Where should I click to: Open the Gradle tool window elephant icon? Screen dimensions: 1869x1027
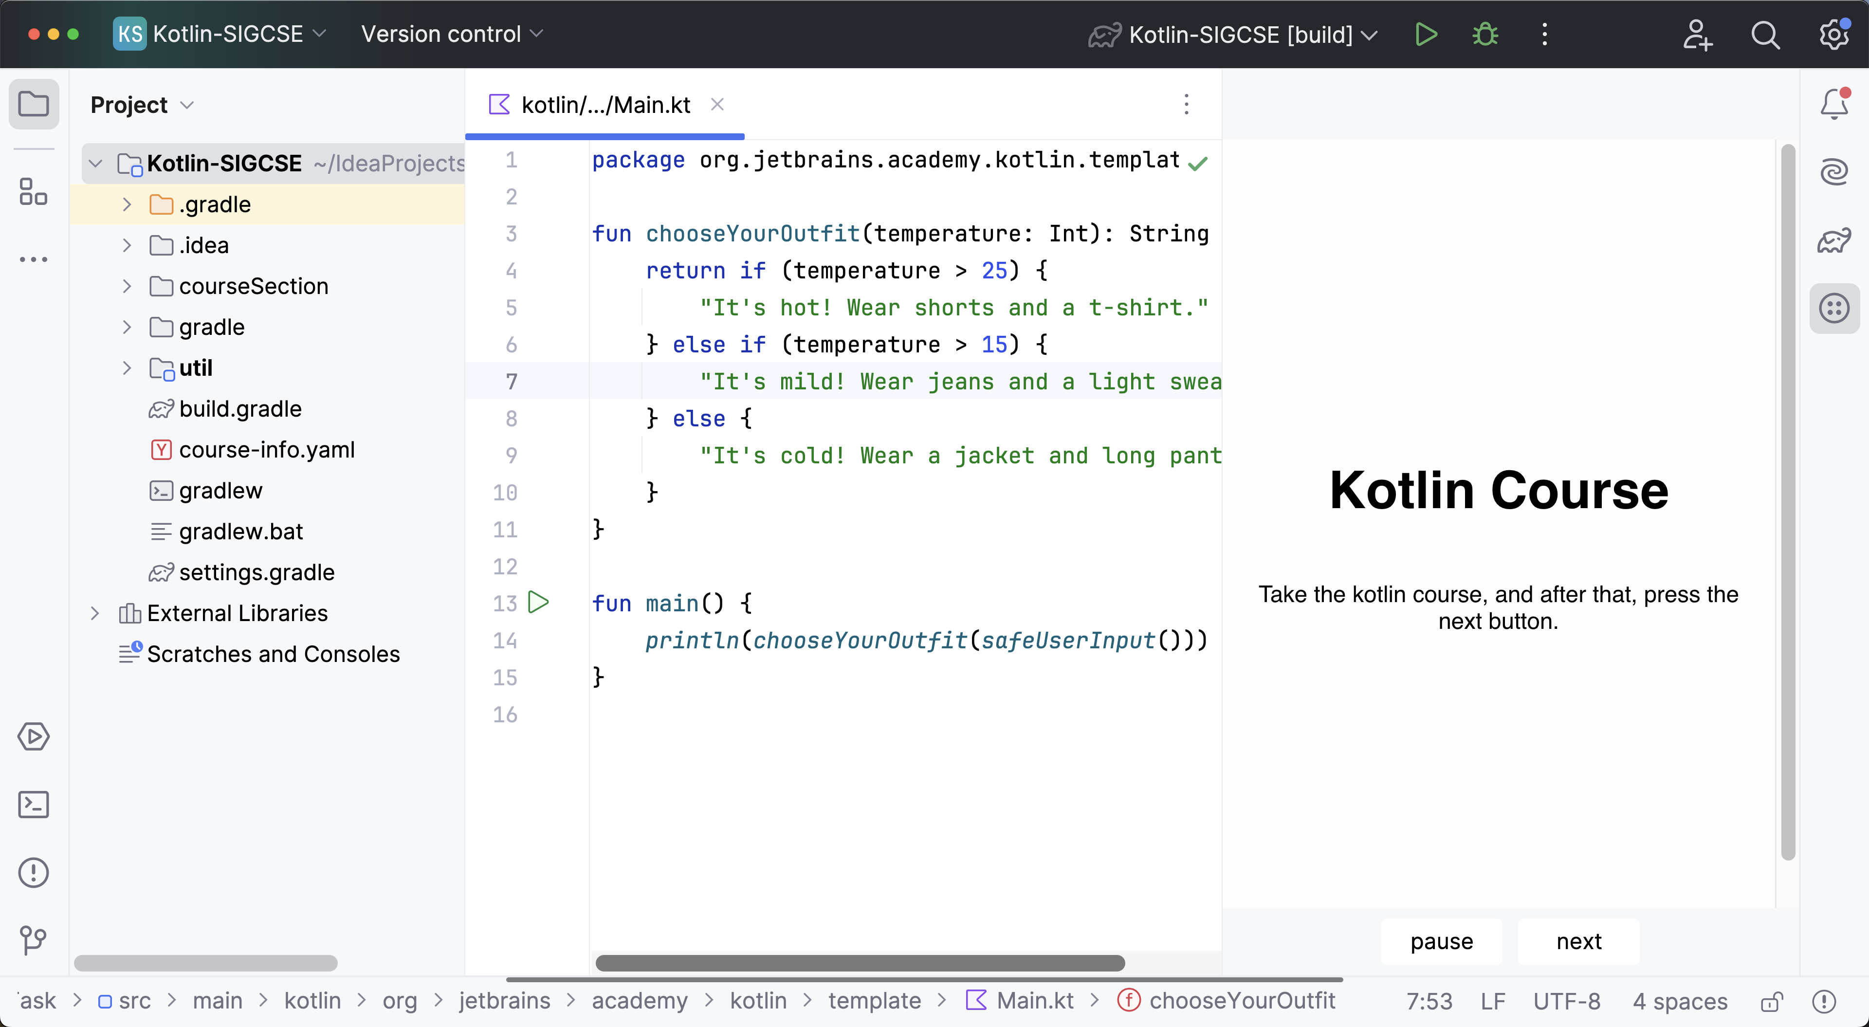1834,240
